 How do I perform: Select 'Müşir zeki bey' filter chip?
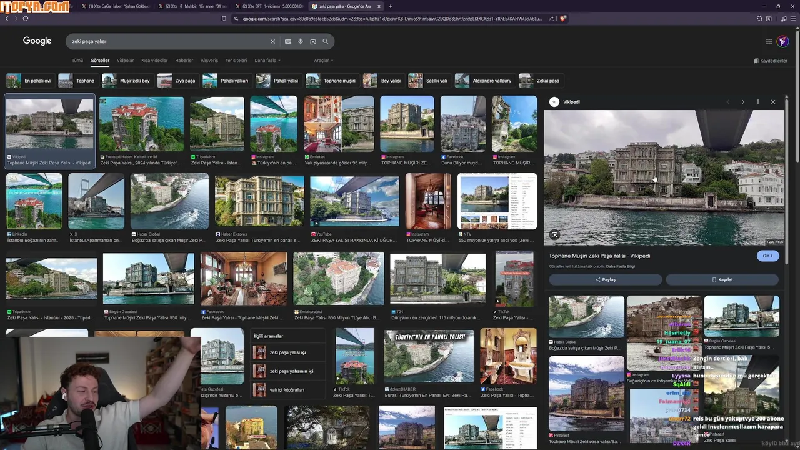point(127,81)
